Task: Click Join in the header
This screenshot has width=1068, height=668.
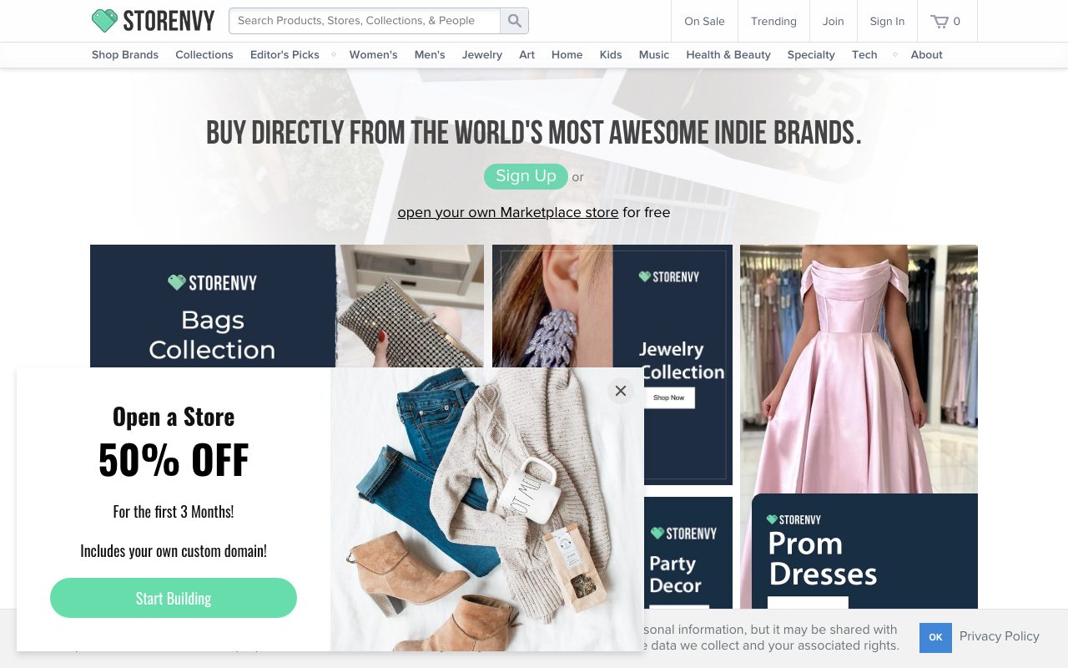Action: [833, 21]
